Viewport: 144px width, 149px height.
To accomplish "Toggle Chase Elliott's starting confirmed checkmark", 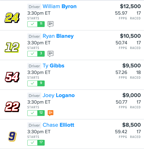I will 33,143.
